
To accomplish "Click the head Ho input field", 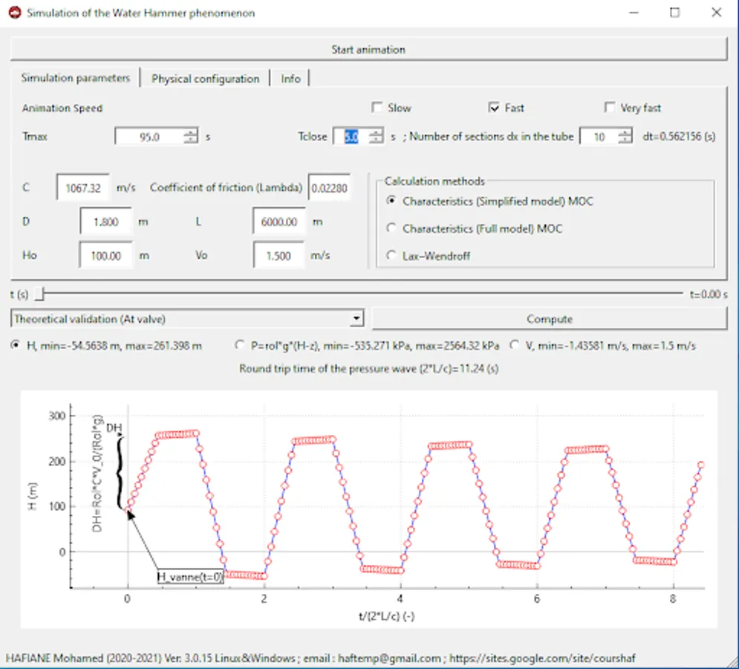I will pos(105,255).
